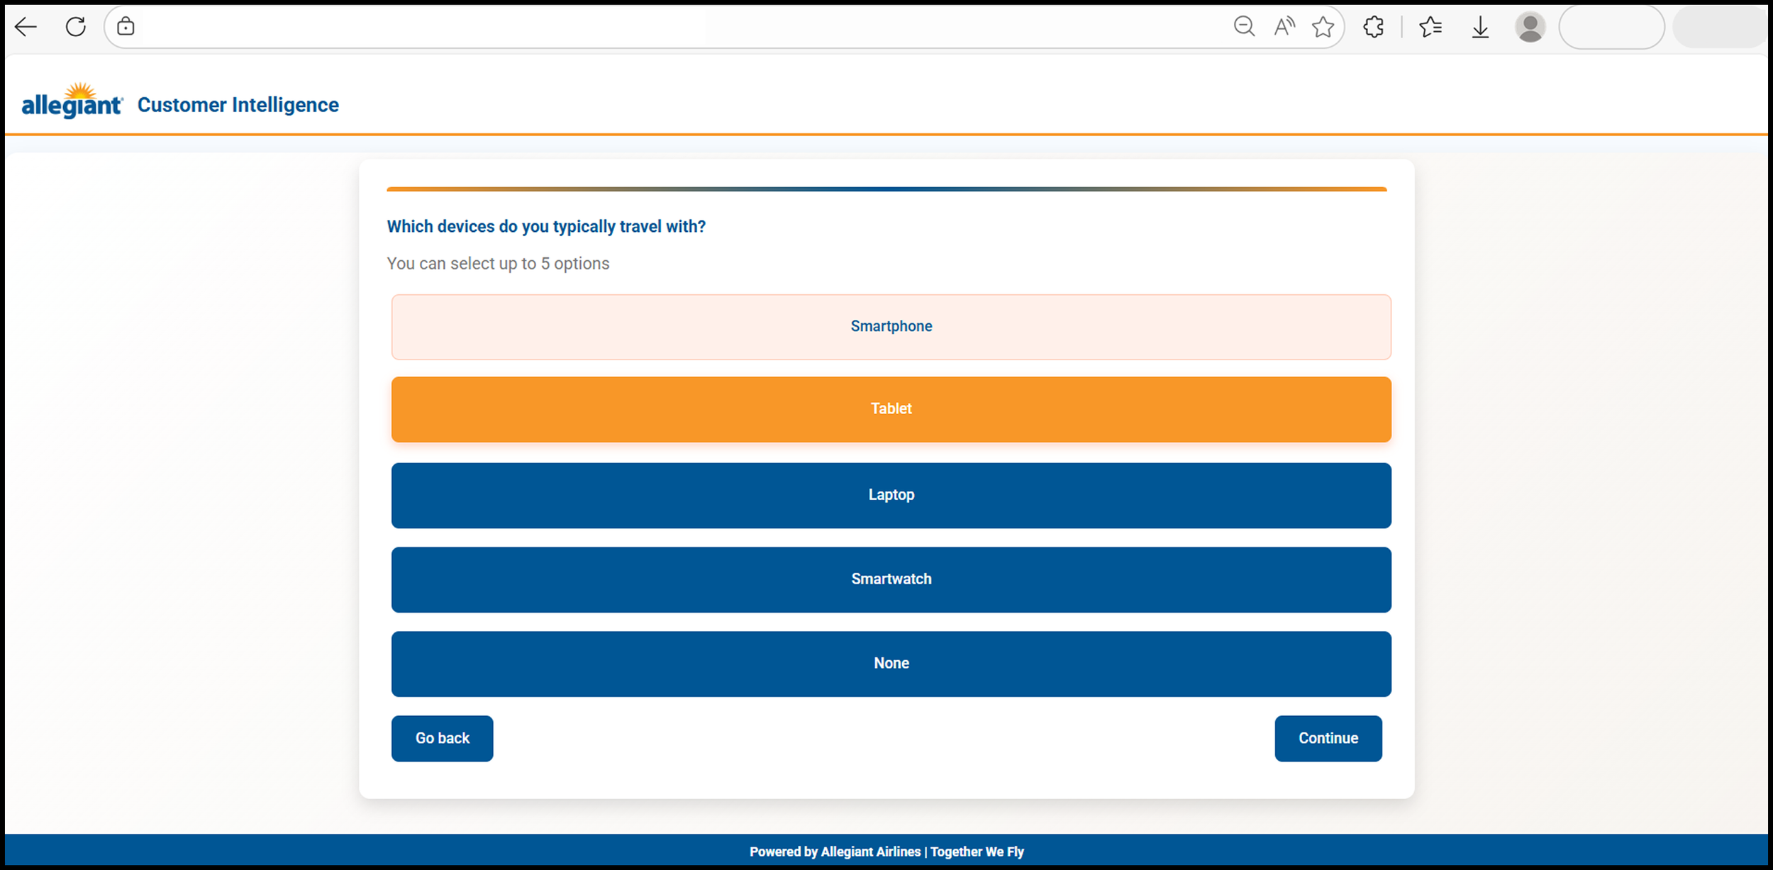The height and width of the screenshot is (870, 1773).
Task: Click the question text about travel devices
Action: click(x=546, y=226)
